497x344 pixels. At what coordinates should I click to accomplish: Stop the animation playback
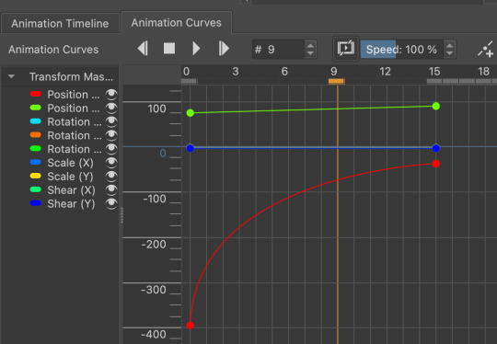pos(169,49)
